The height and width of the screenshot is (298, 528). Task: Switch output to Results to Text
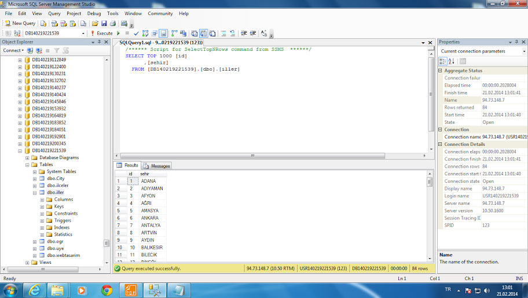tap(195, 34)
